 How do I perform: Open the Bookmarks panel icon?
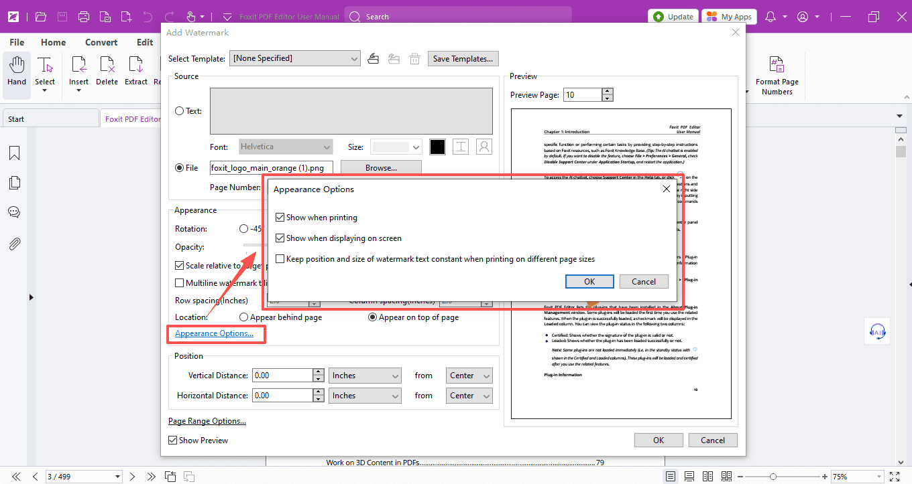click(14, 153)
